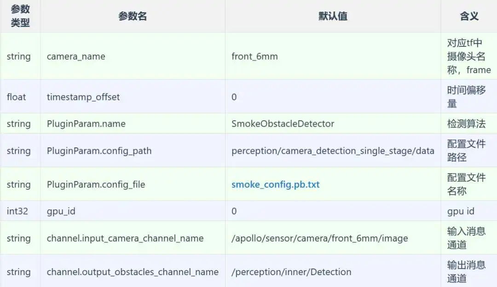
Task: Click the float type cell
Action: [16, 97]
